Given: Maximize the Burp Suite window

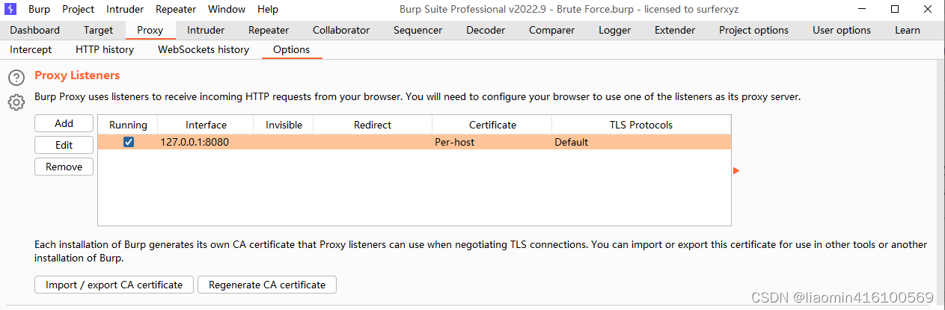Looking at the screenshot, I should [x=895, y=10].
